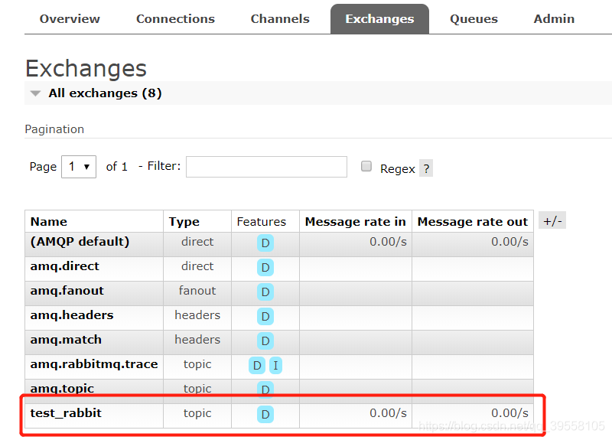The image size is (612, 440).
Task: Click the question mark help icon beside Regex
Action: click(426, 168)
